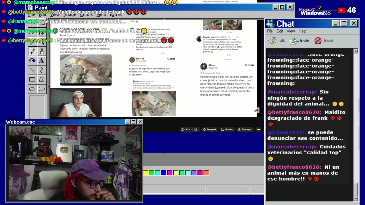Minimize the Chat window
The height and width of the screenshot is (205, 365).
[336, 23]
